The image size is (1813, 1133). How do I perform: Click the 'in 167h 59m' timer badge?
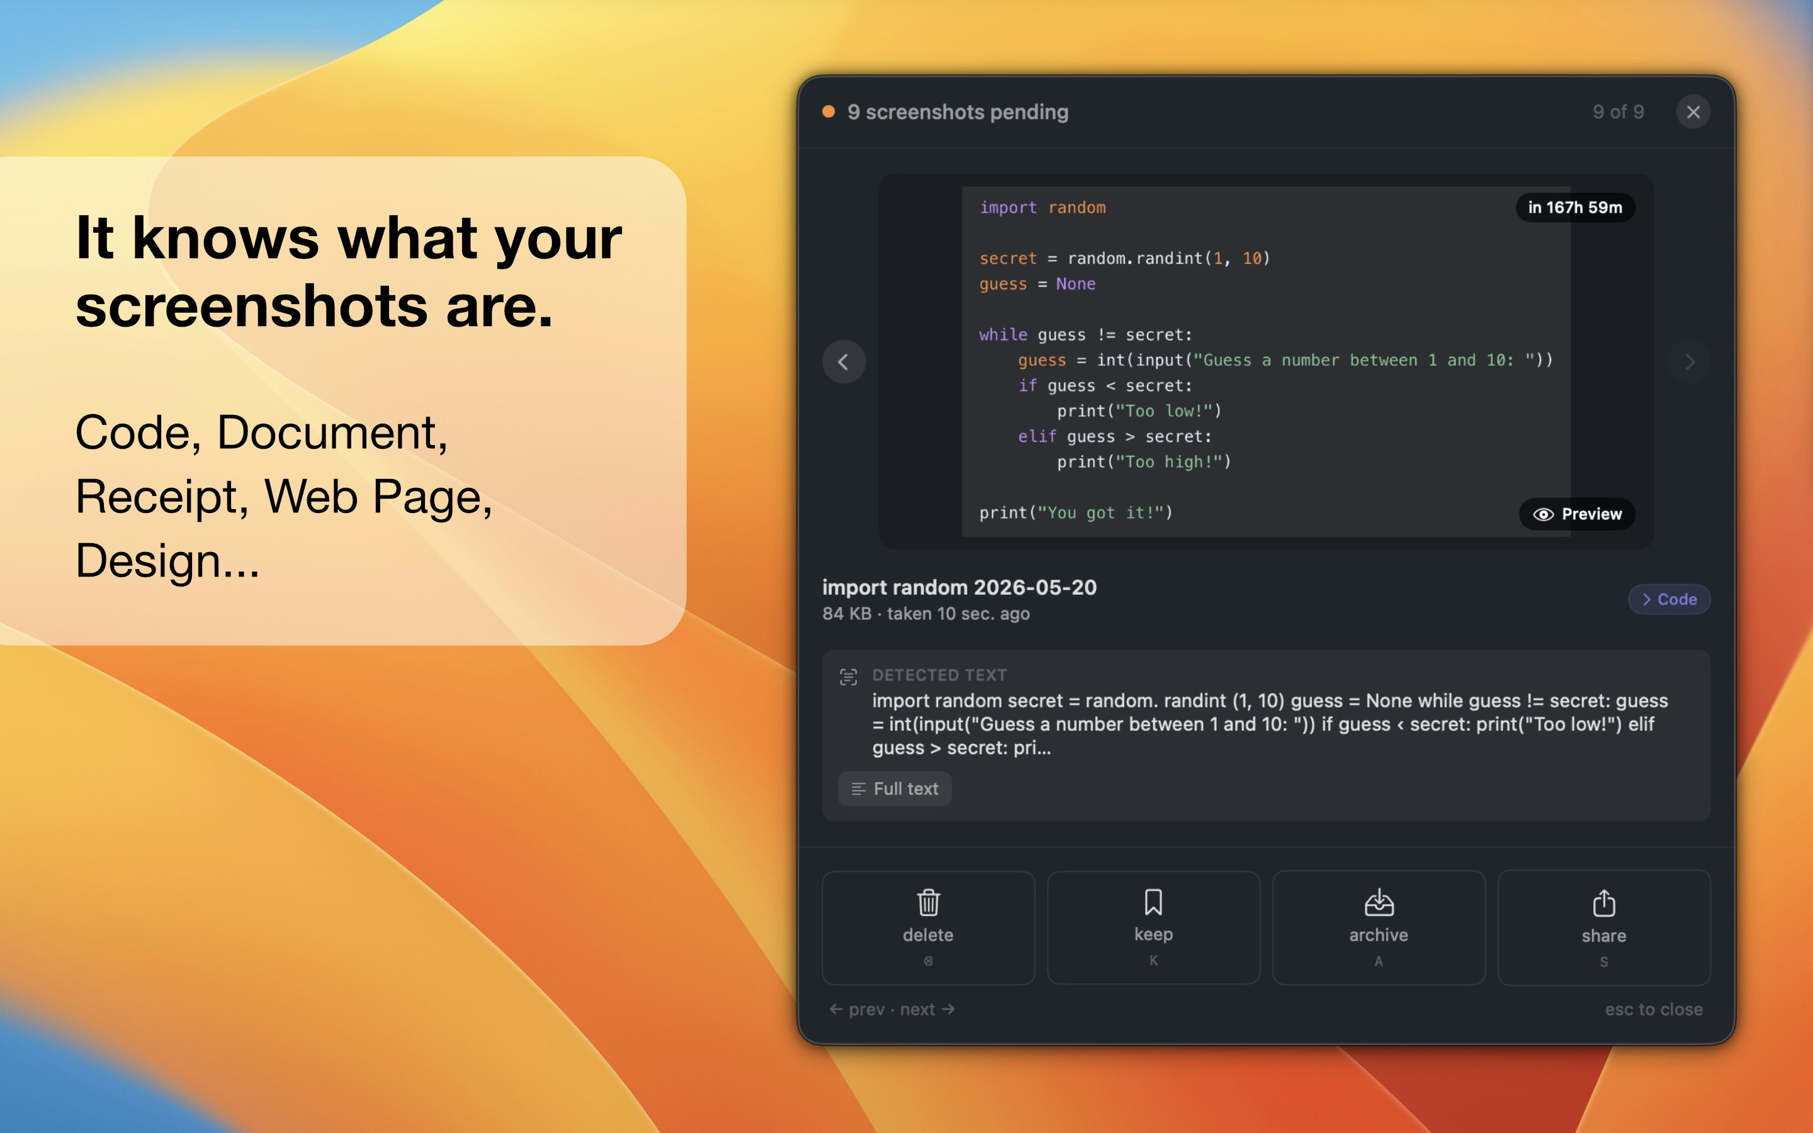tap(1575, 208)
